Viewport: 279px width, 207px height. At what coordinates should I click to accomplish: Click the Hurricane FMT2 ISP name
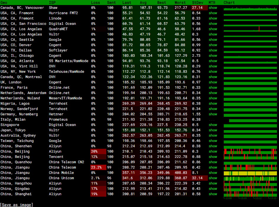coord(63,13)
